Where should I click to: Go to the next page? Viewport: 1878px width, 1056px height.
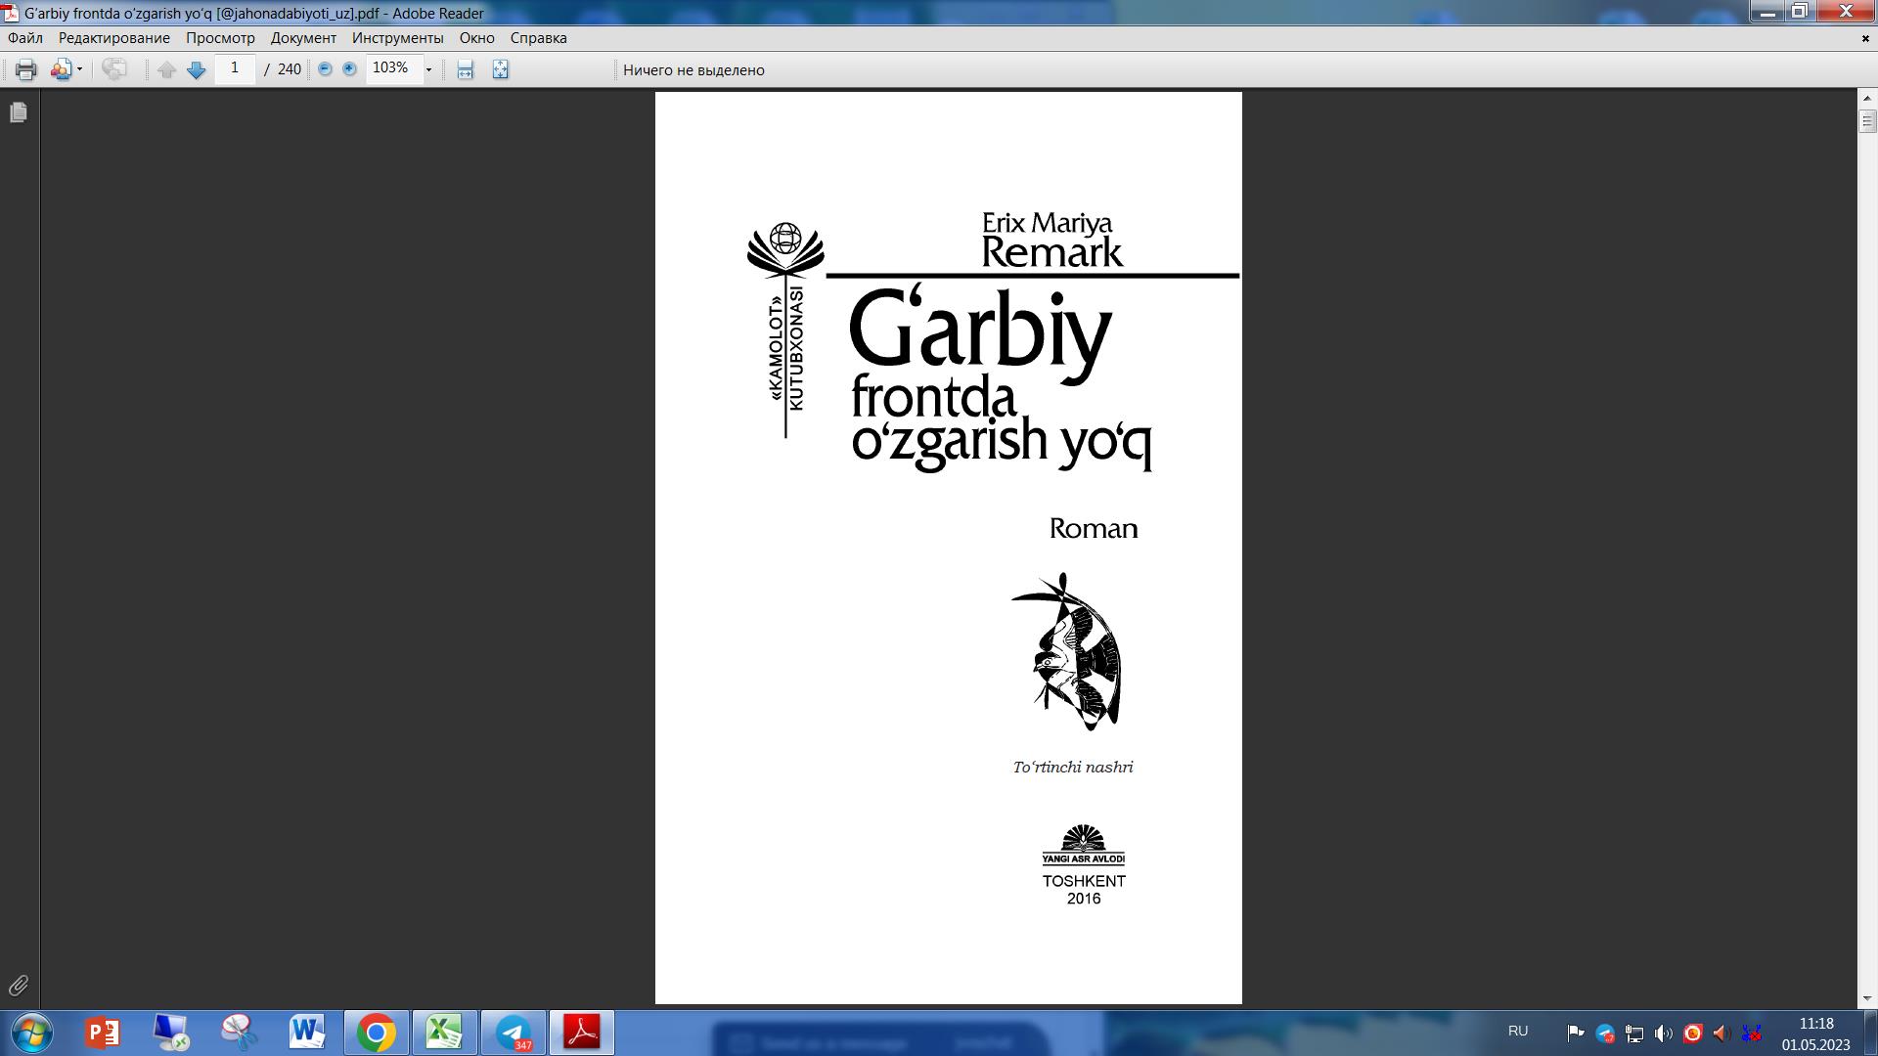click(x=195, y=69)
